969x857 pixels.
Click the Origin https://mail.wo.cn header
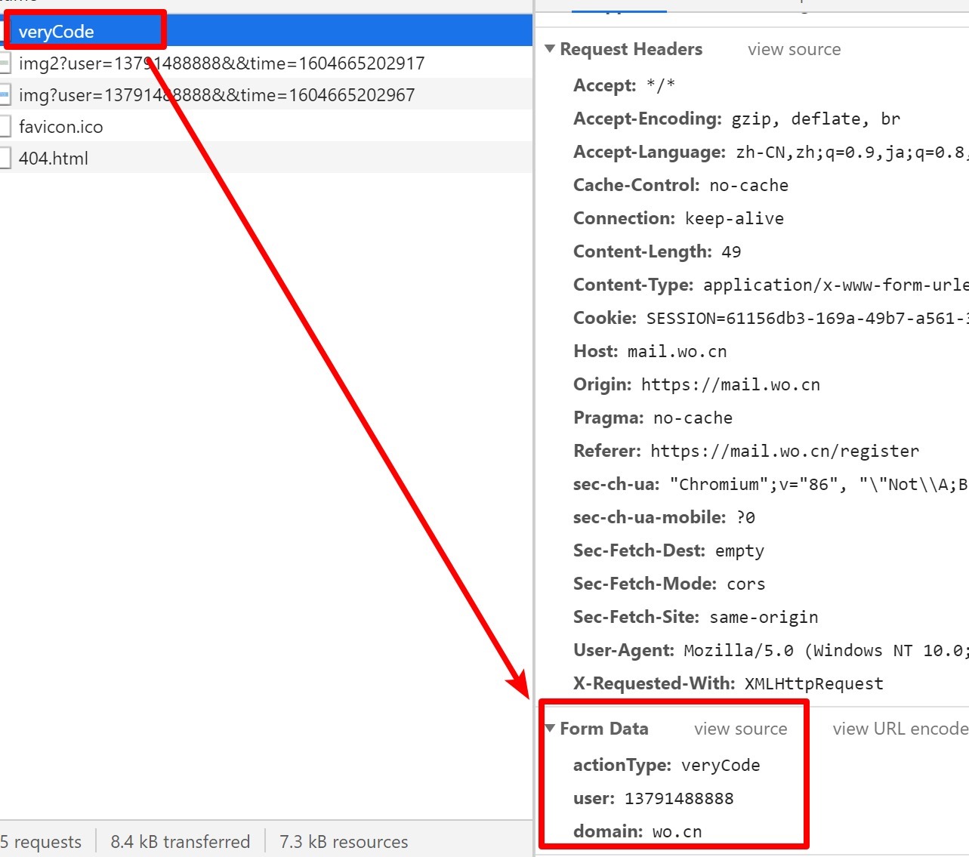click(x=696, y=384)
